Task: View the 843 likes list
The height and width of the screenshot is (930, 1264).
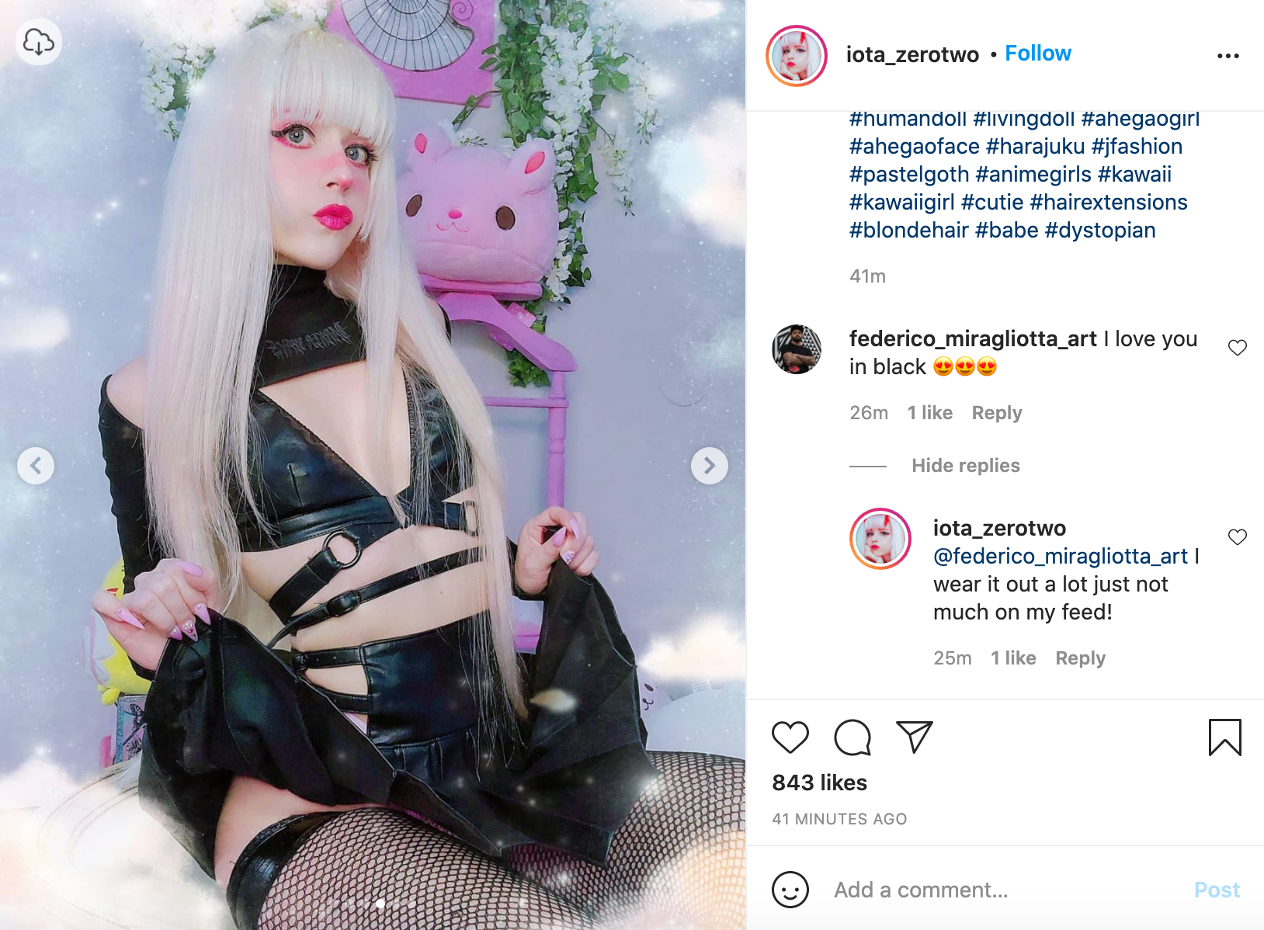Action: 819,783
